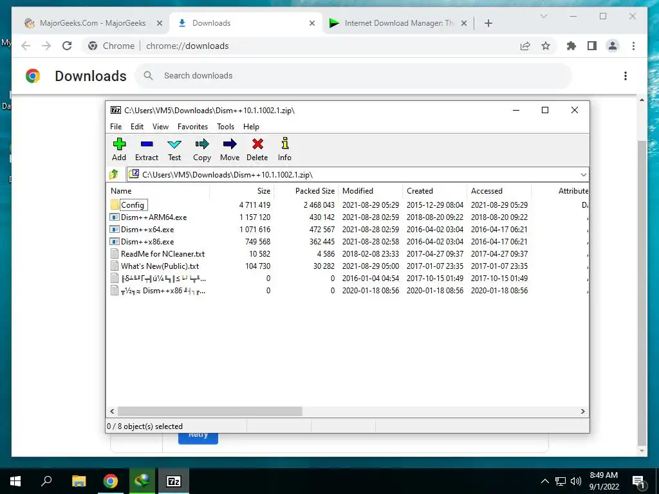The width and height of the screenshot is (659, 494).
Task: Open Chrome profile avatar
Action: [613, 46]
